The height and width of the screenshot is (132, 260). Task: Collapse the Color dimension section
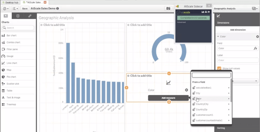pos(218,37)
